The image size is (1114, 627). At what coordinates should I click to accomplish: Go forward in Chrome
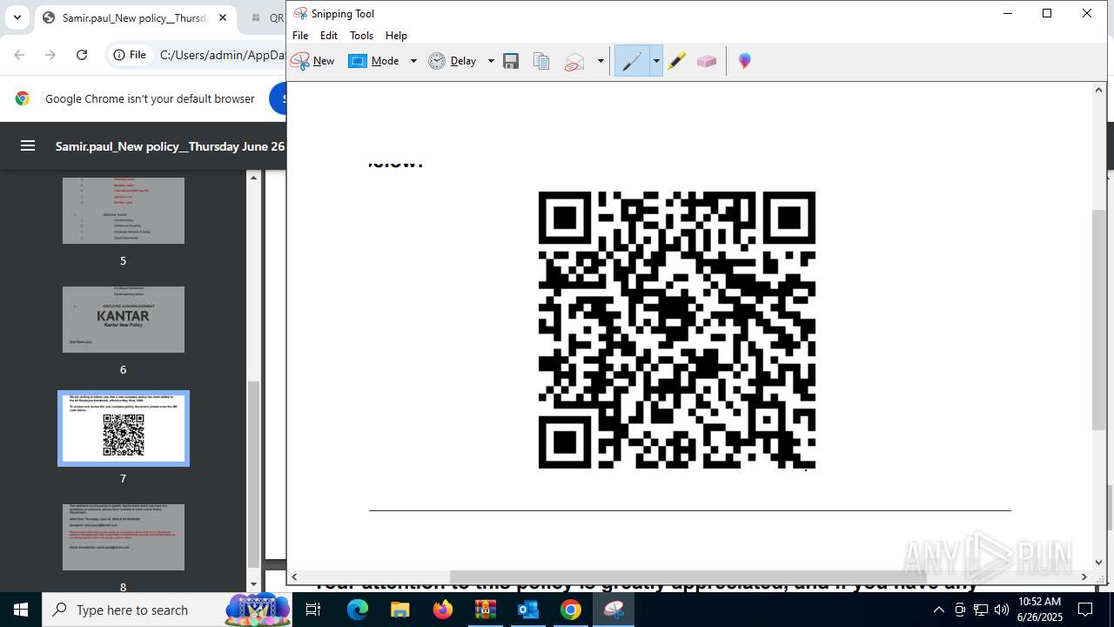pyautogui.click(x=50, y=55)
